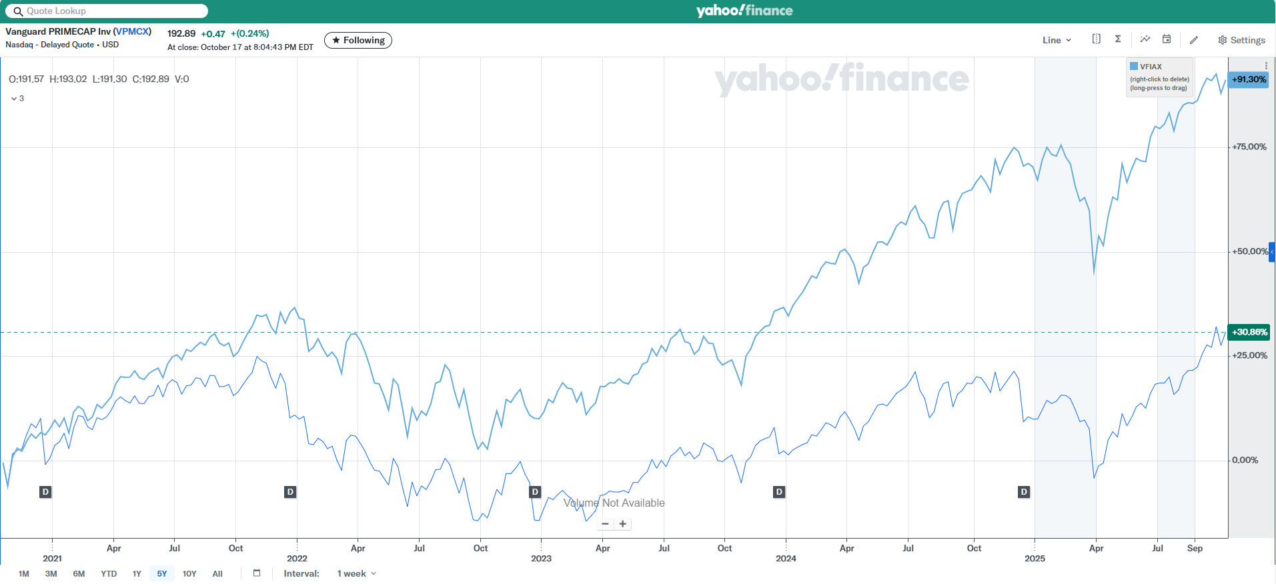
Task: Click the sigma statistics icon
Action: point(1118,39)
